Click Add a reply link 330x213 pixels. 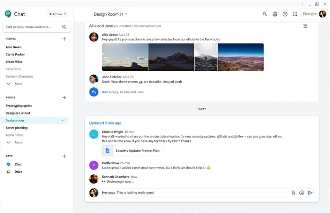tap(110, 92)
